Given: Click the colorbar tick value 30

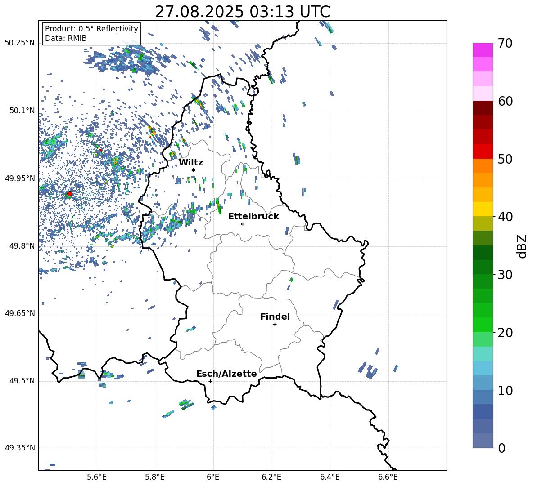Looking at the screenshot, I should coord(505,275).
